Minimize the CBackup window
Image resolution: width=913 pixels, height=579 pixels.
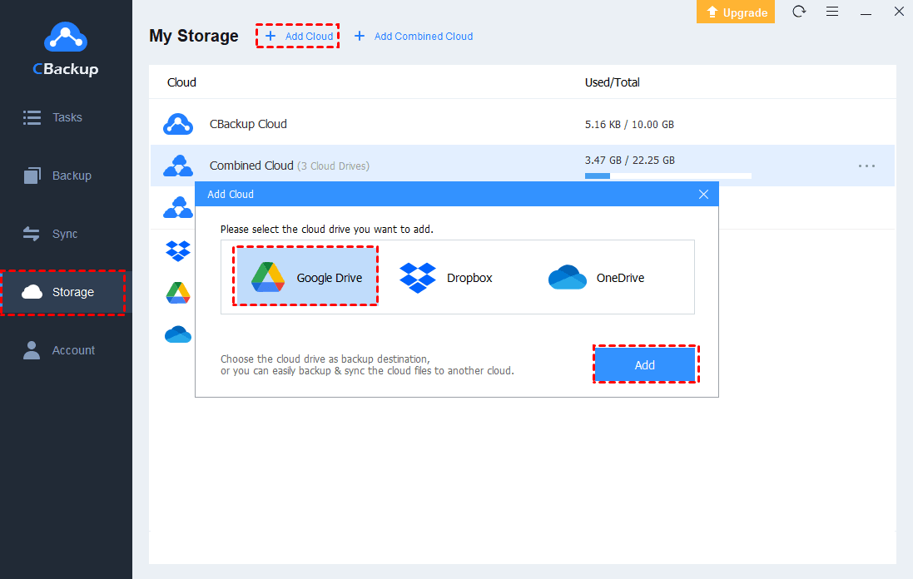click(x=866, y=12)
